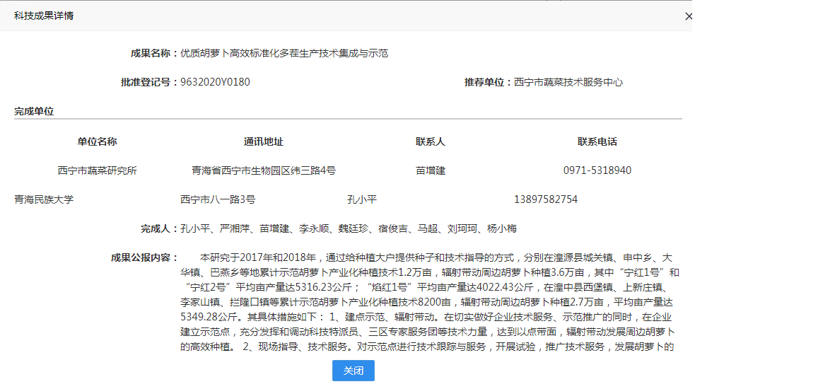The width and height of the screenshot is (818, 389).
Task: Click mobile number 13897582754
Action: 546,199
